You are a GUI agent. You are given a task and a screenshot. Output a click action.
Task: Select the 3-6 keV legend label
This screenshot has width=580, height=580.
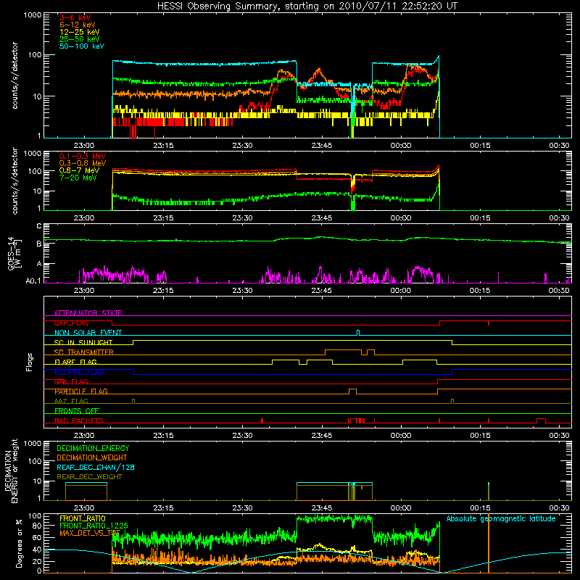point(75,17)
